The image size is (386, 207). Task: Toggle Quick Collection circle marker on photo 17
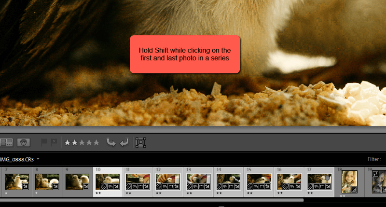tap(327, 178)
